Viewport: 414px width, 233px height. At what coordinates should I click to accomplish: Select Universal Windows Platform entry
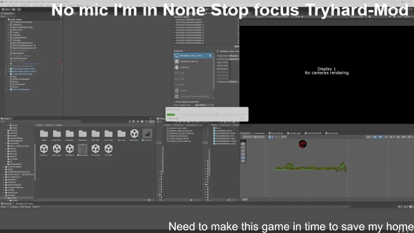(x=193, y=96)
